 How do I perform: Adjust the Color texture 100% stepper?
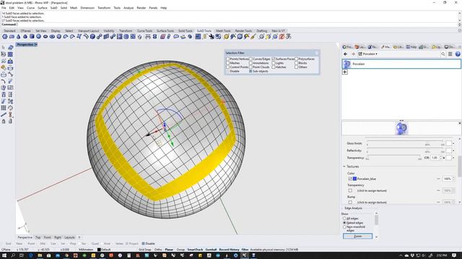click(453, 178)
